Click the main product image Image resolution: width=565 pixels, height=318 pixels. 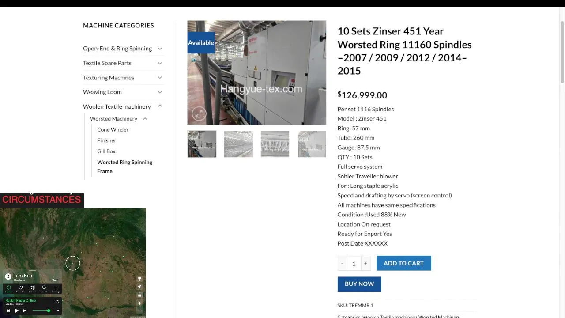(257, 72)
